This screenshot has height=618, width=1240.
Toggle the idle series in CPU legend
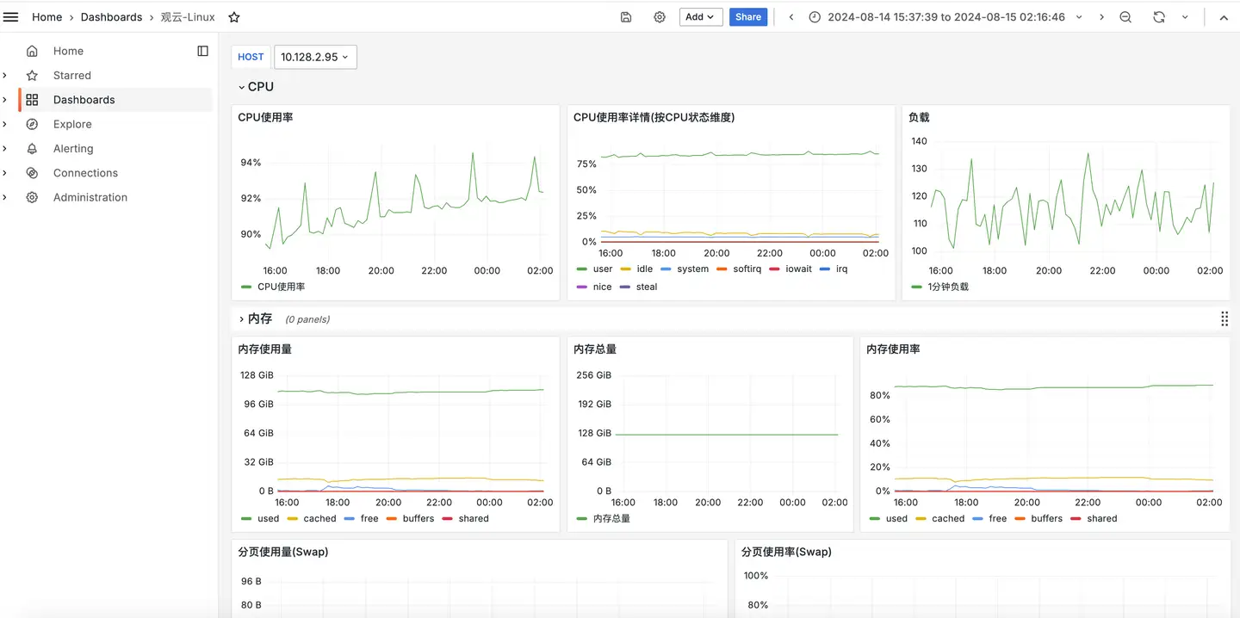tap(644, 269)
